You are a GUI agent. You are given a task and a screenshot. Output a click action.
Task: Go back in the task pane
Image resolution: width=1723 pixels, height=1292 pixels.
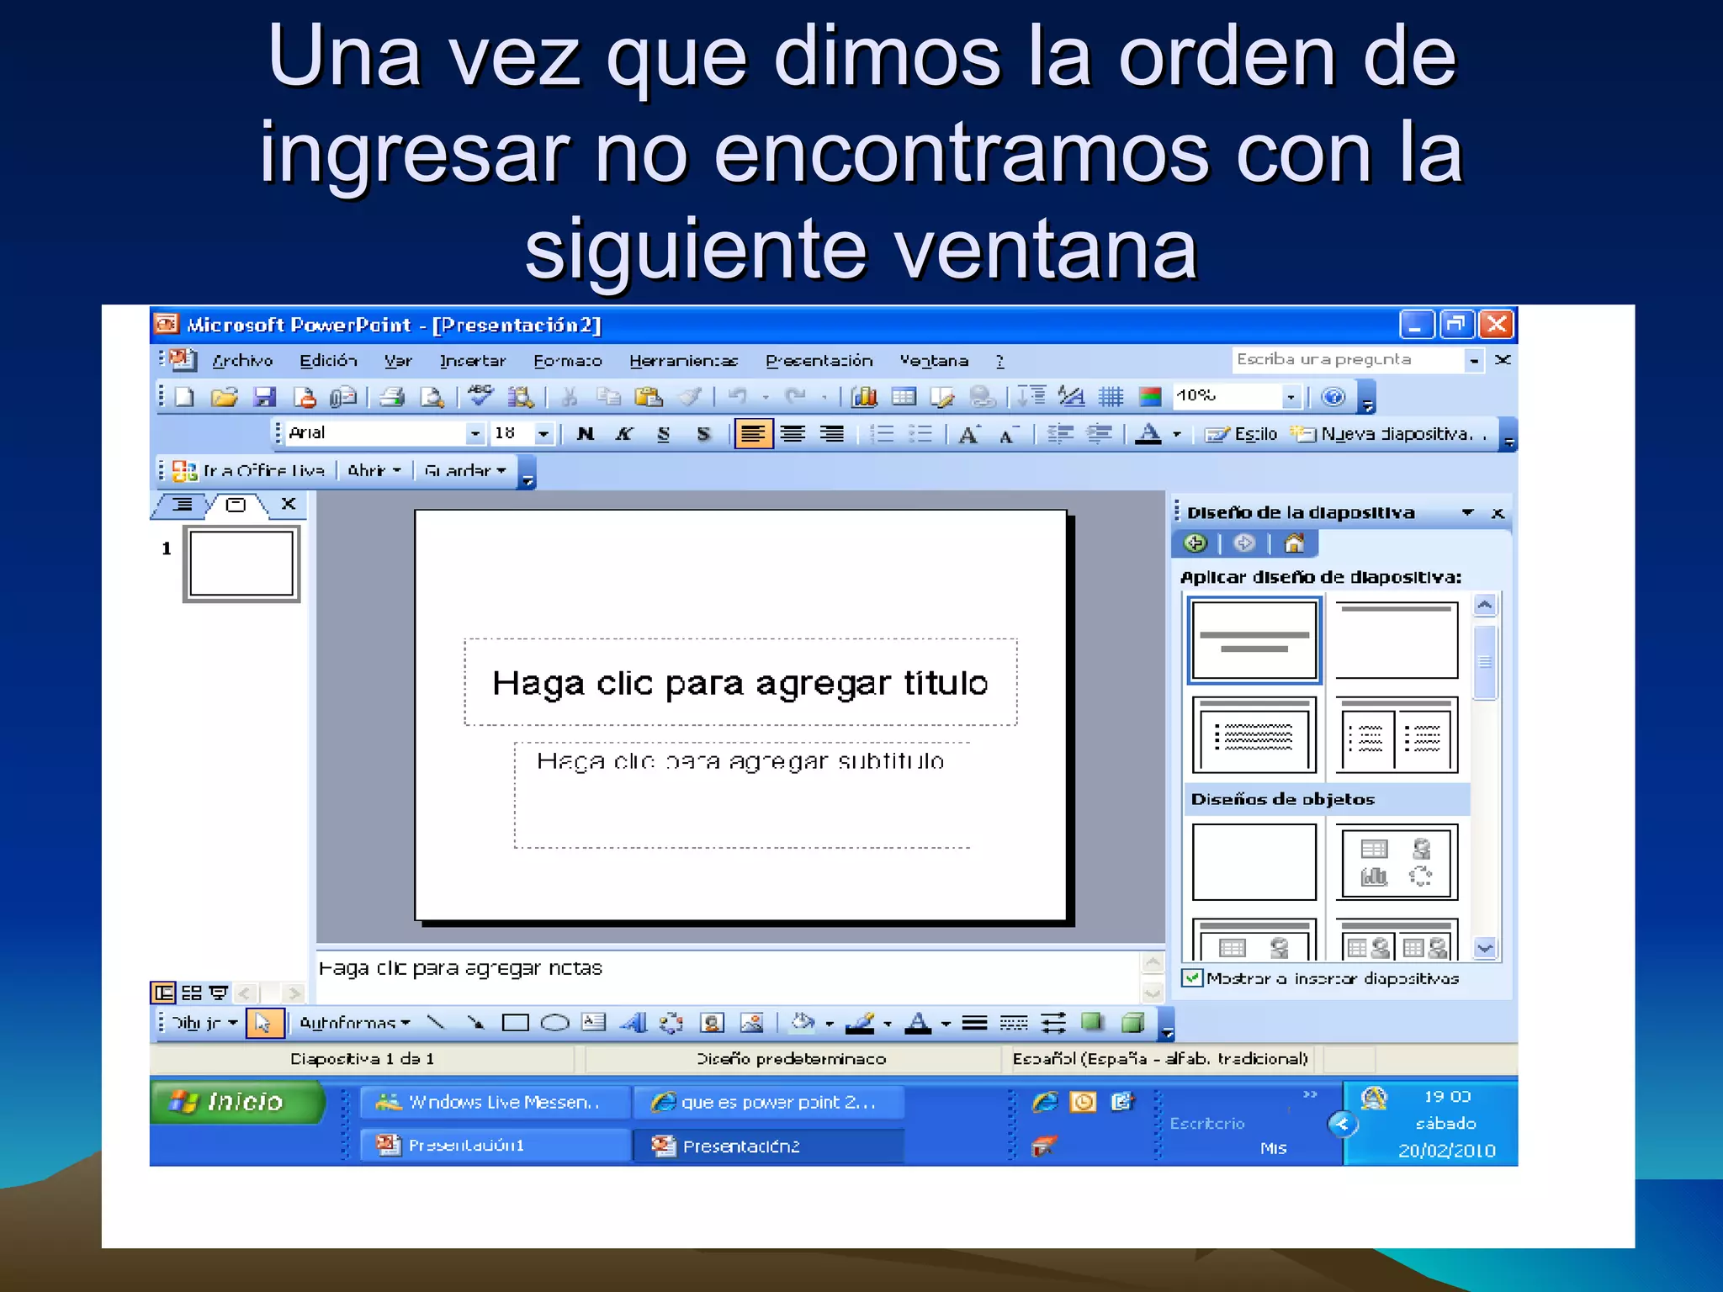click(1195, 543)
